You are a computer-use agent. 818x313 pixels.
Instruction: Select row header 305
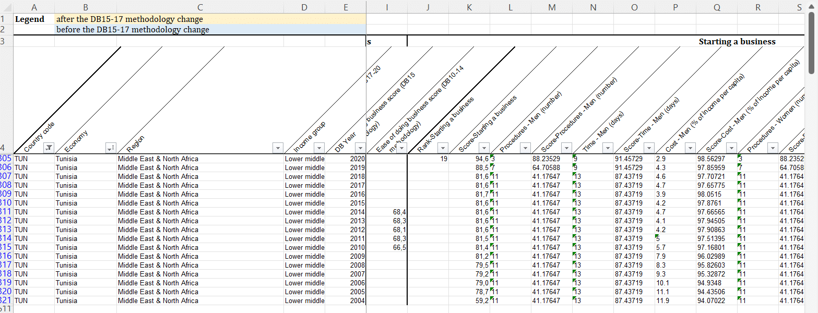(6, 159)
